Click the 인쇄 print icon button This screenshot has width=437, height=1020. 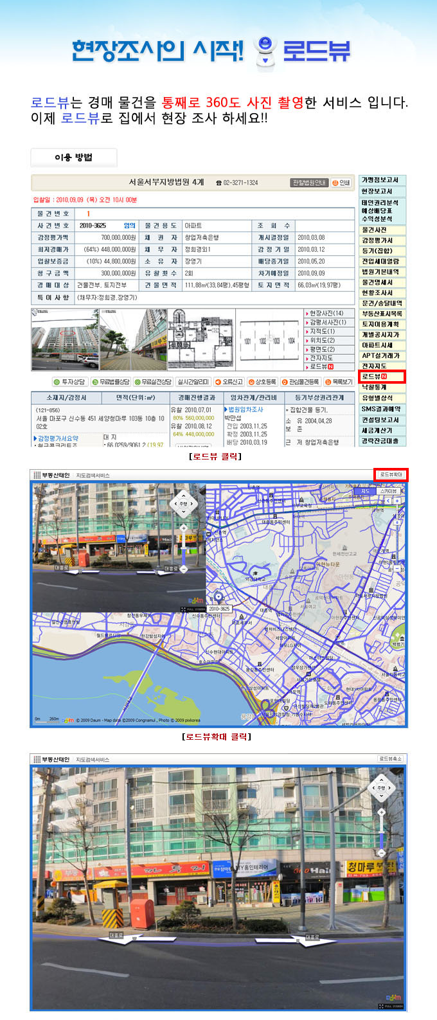[341, 183]
